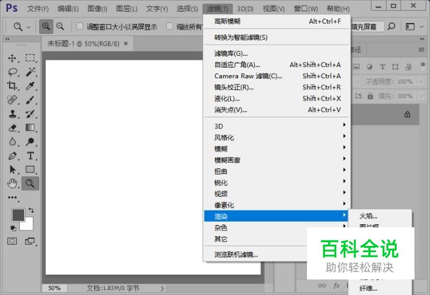Open 滤镜库(G)... gallery
Screen dimensions: 430x295
pyautogui.click(x=277, y=53)
